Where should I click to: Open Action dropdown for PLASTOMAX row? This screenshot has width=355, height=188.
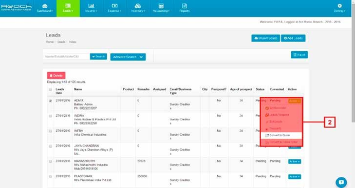click(x=294, y=177)
